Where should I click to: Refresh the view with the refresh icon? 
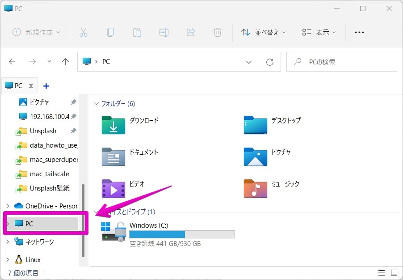pyautogui.click(x=270, y=62)
